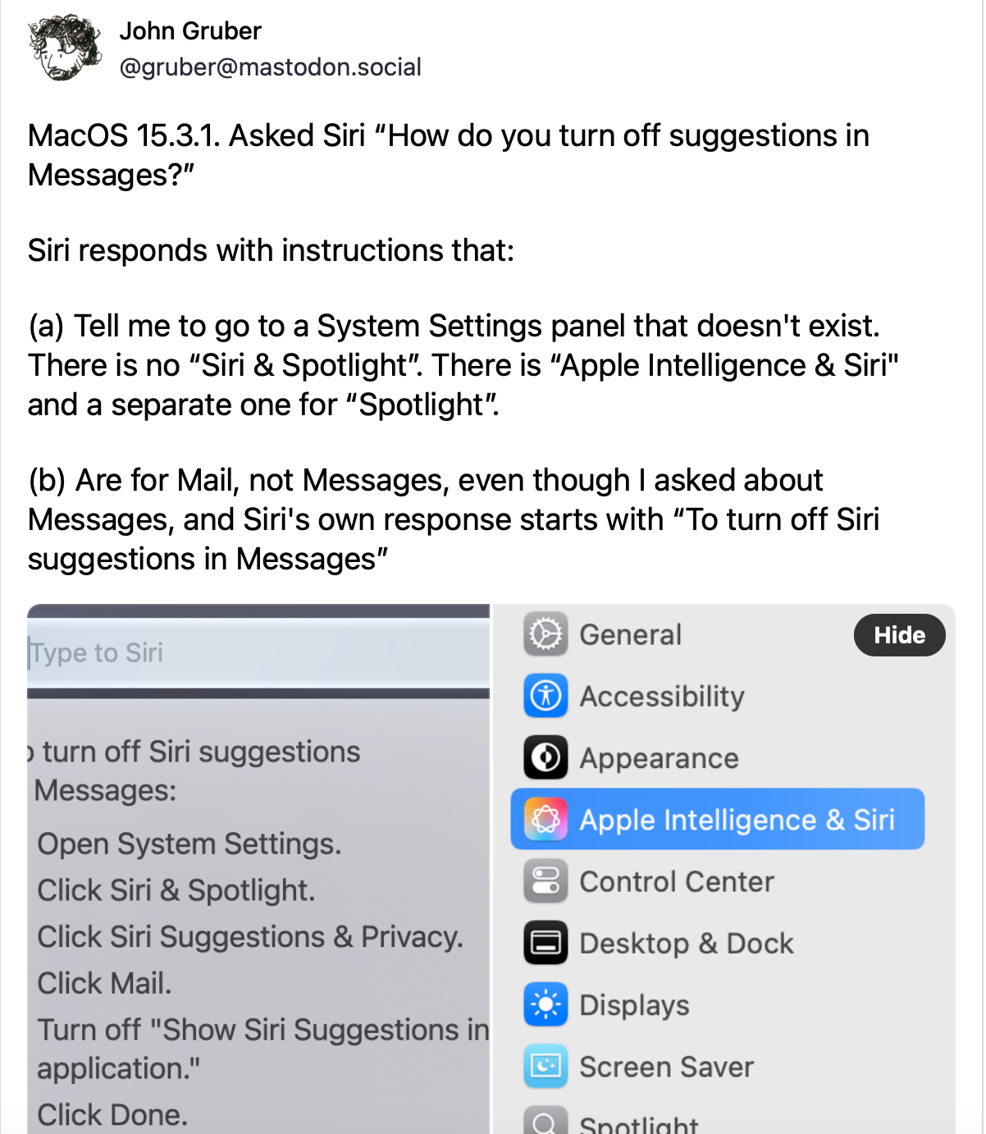Click John Gruber's avatar image
The width and height of the screenshot is (986, 1134).
pyautogui.click(x=65, y=48)
